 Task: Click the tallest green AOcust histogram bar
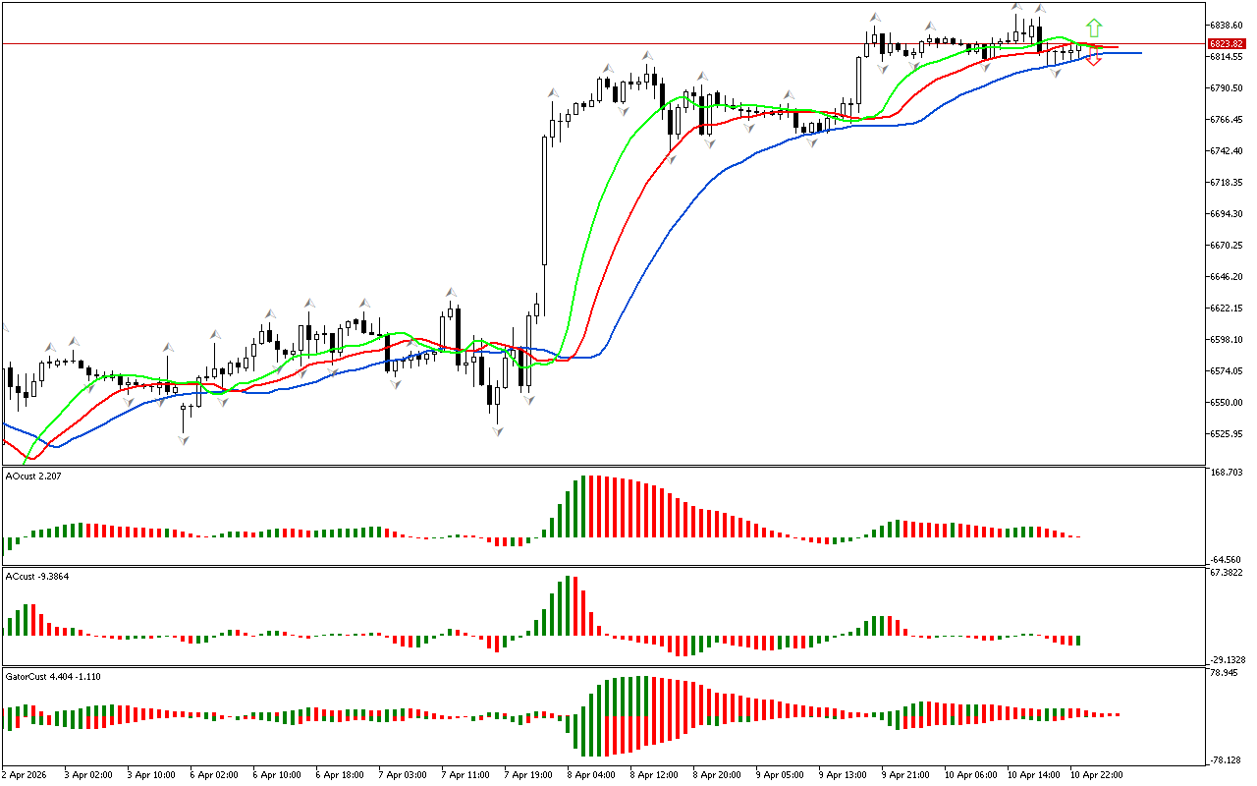(x=584, y=506)
